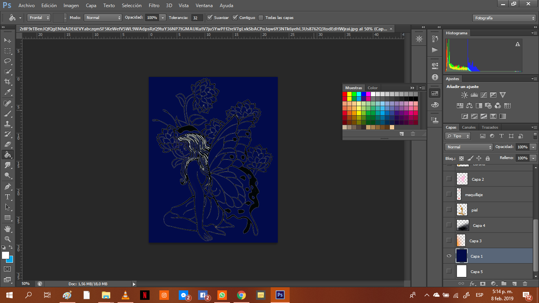
Task: Expand the Relleno slider arrow
Action: click(533, 158)
